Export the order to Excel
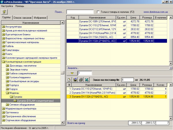The height and width of the screenshot is (130, 173). coord(87,80)
